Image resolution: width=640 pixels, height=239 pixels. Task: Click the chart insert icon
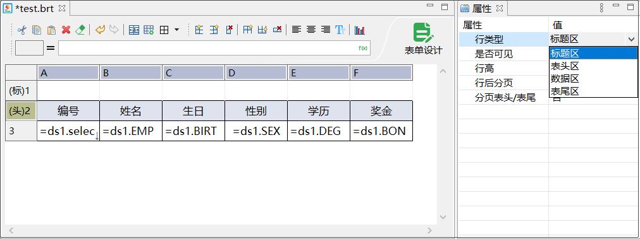(x=360, y=30)
